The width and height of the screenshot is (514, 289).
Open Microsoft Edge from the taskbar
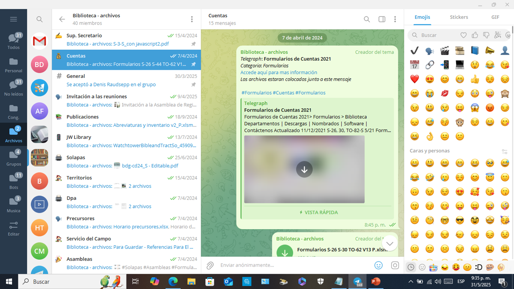click(173, 282)
